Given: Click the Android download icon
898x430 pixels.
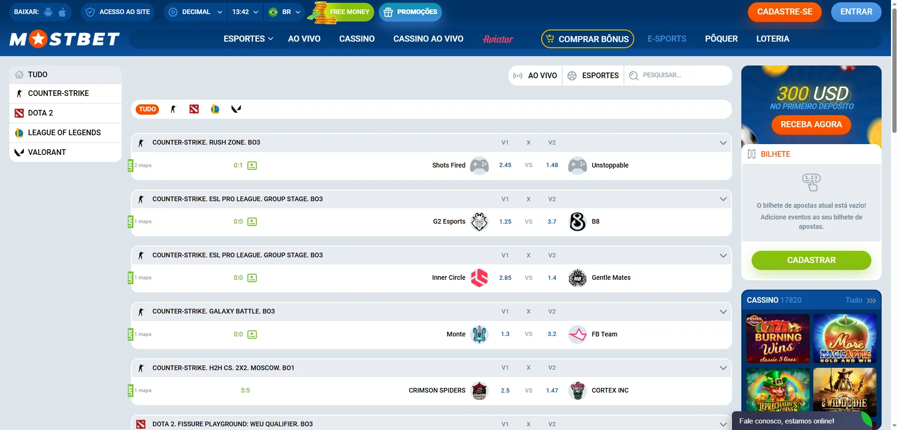Looking at the screenshot, I should pyautogui.click(x=48, y=12).
